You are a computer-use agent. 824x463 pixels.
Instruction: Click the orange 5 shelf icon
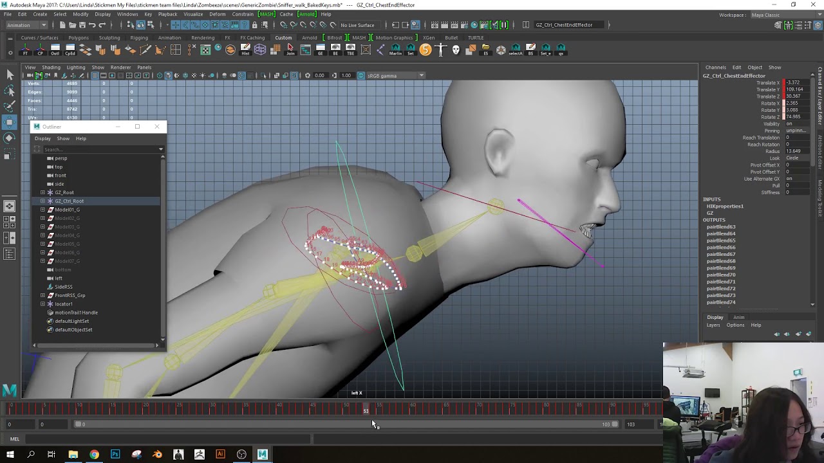click(425, 50)
